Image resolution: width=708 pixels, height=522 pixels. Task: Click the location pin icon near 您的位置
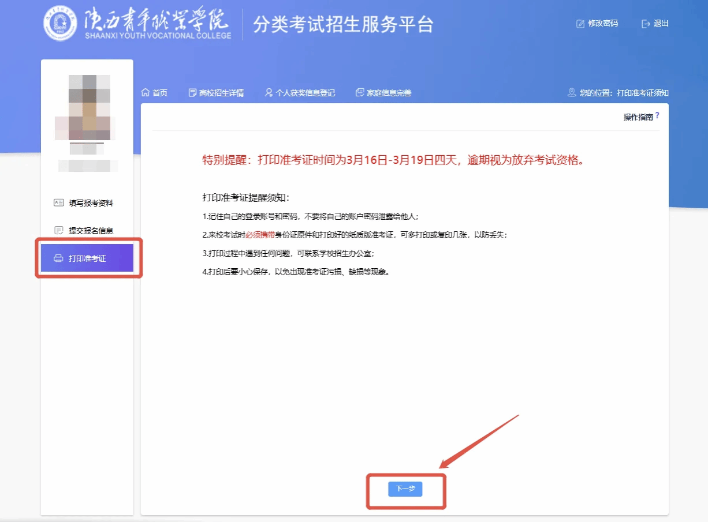(572, 93)
